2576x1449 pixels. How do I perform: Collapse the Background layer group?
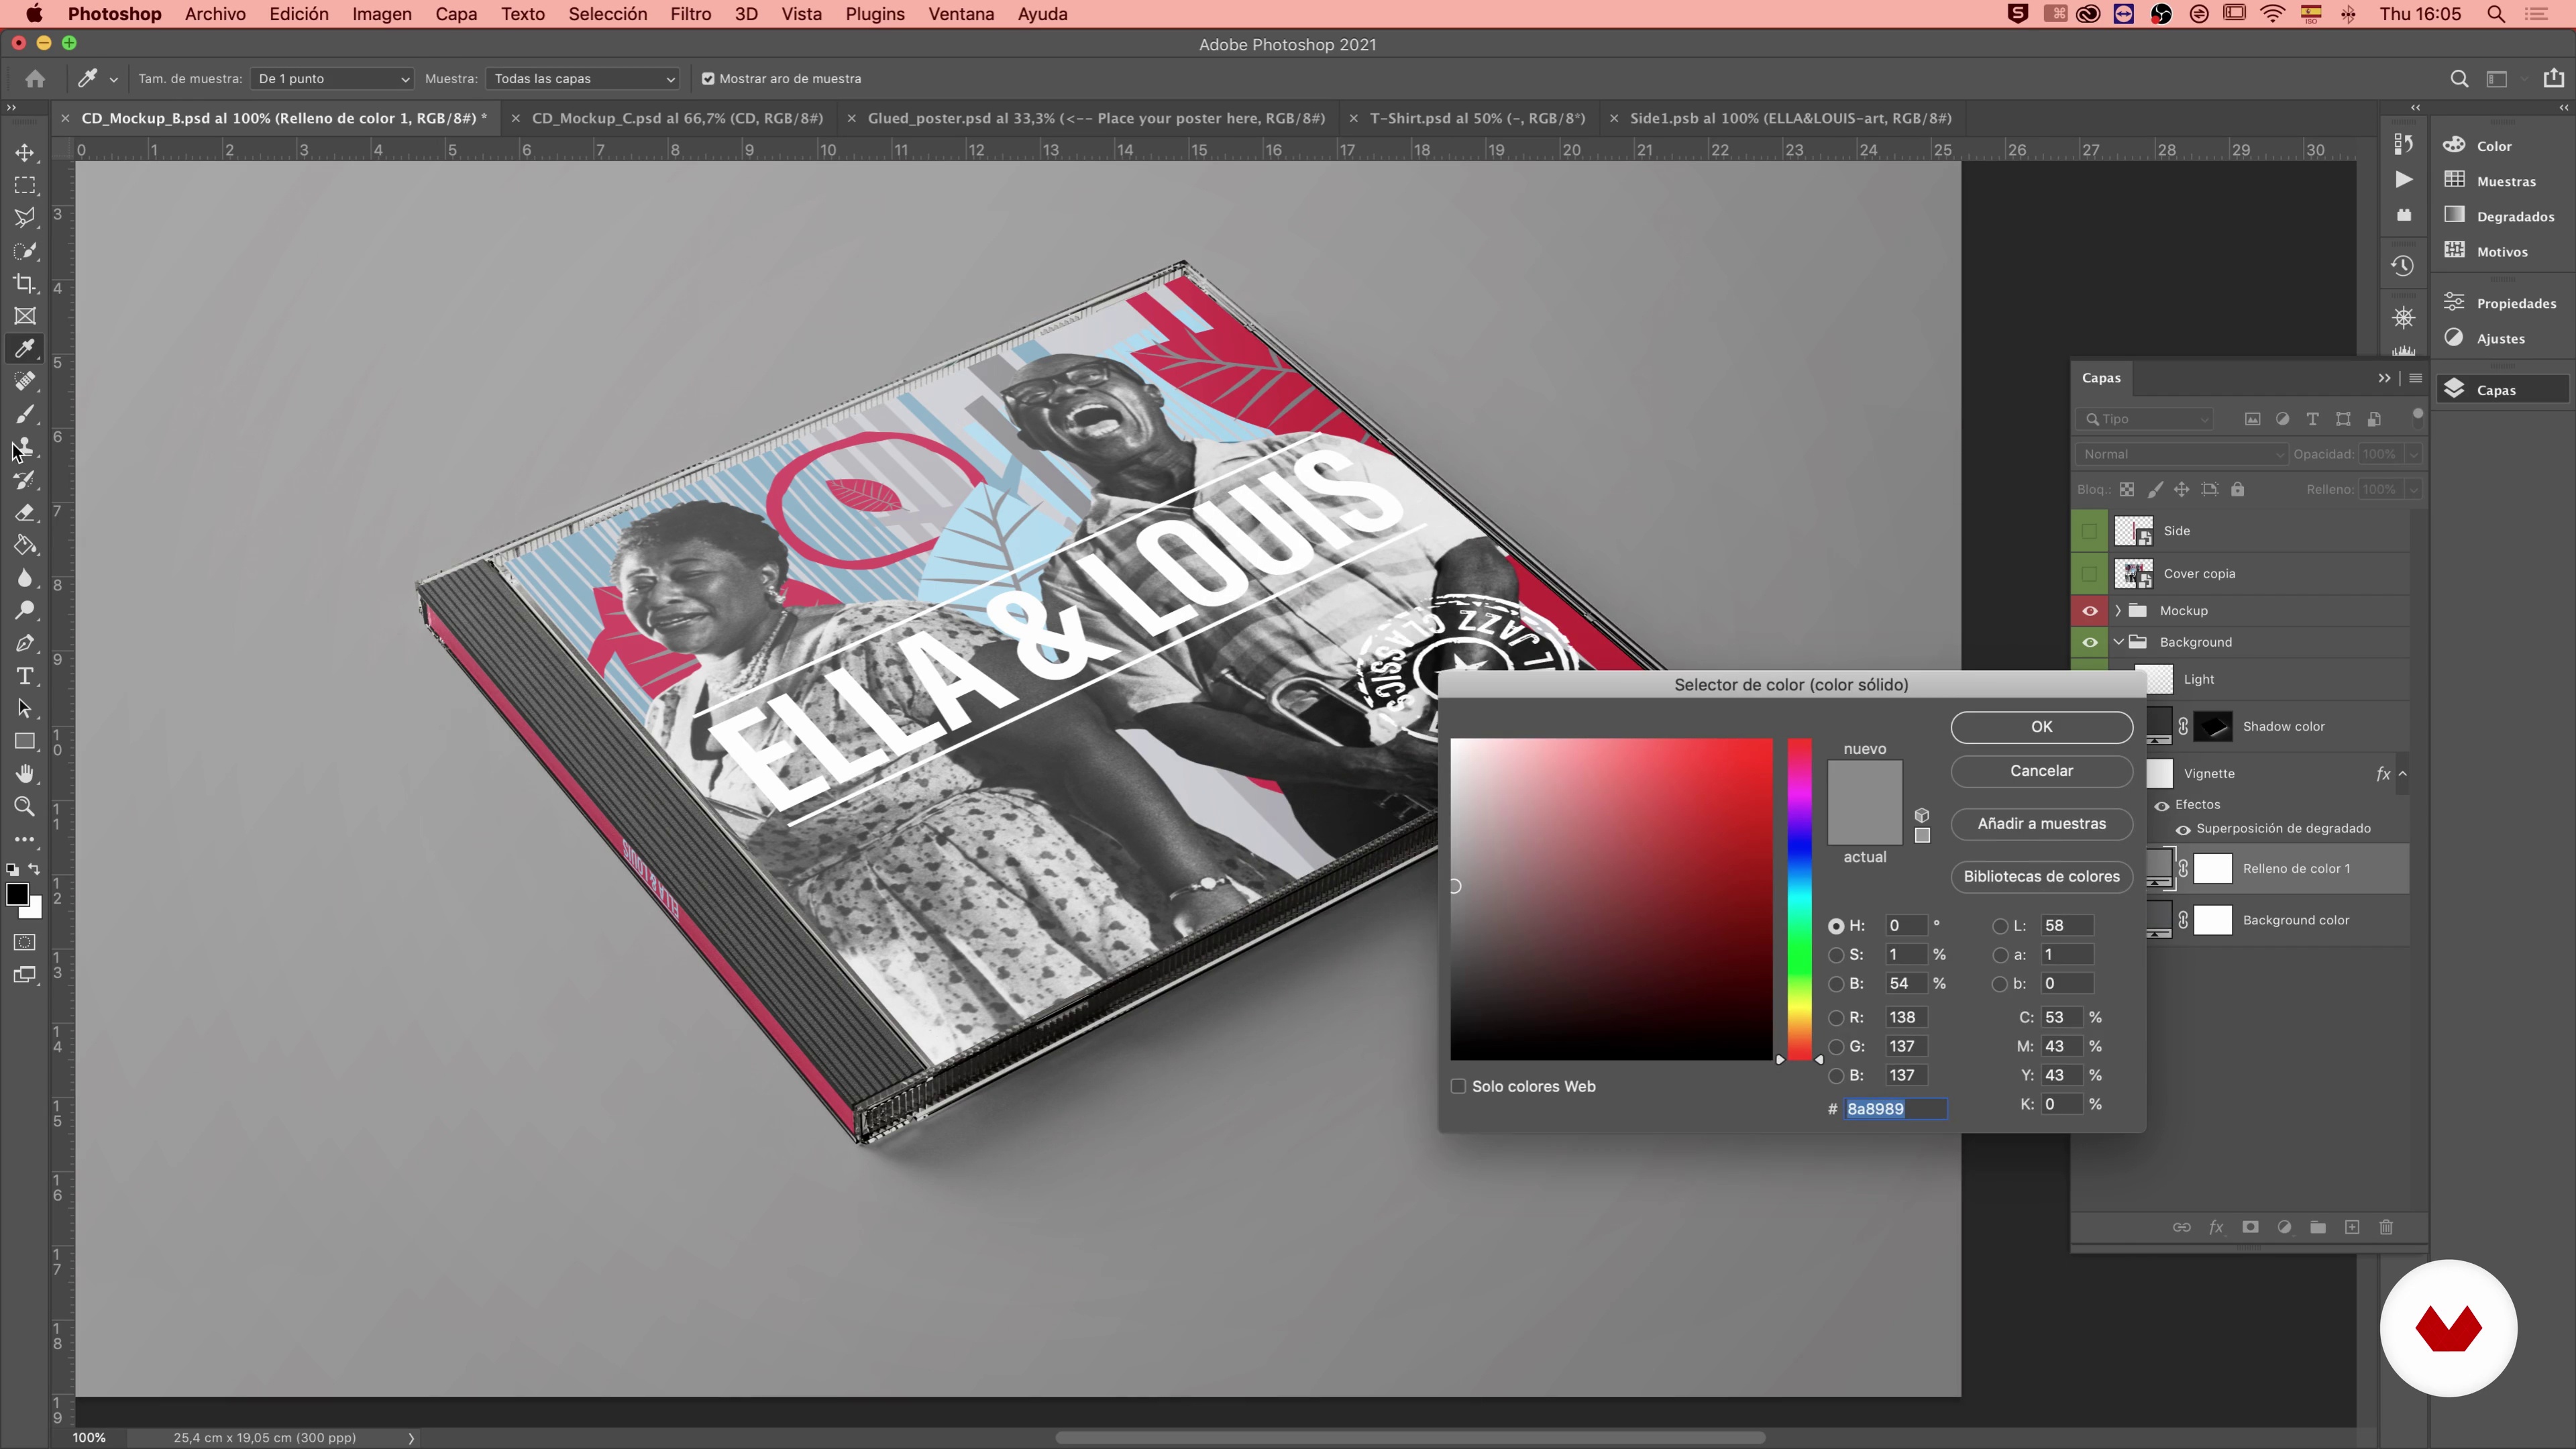[2118, 643]
